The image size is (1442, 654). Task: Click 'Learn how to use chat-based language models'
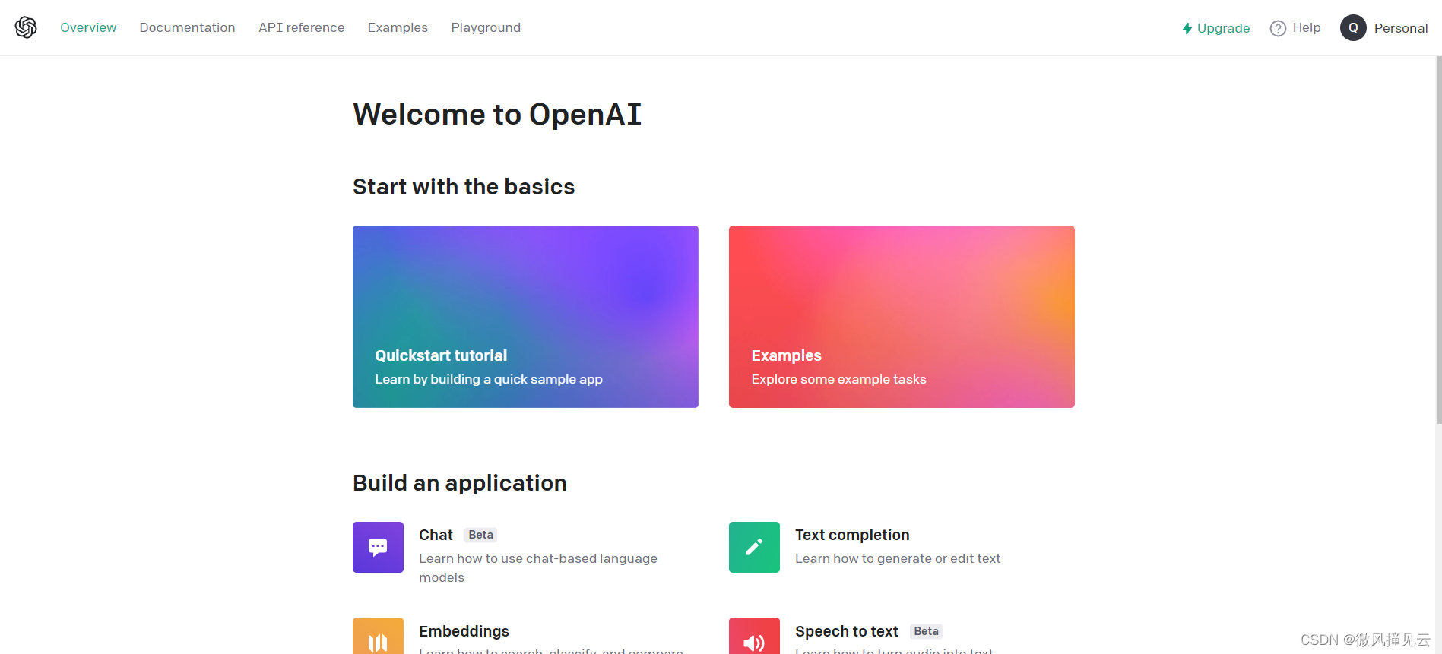(538, 567)
